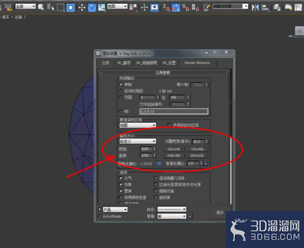Click the Mirror tool icon
The width and height of the screenshot is (304, 248).
point(255,7)
